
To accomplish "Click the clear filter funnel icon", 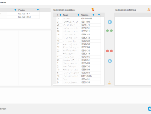I will pyautogui.click(x=93, y=10).
